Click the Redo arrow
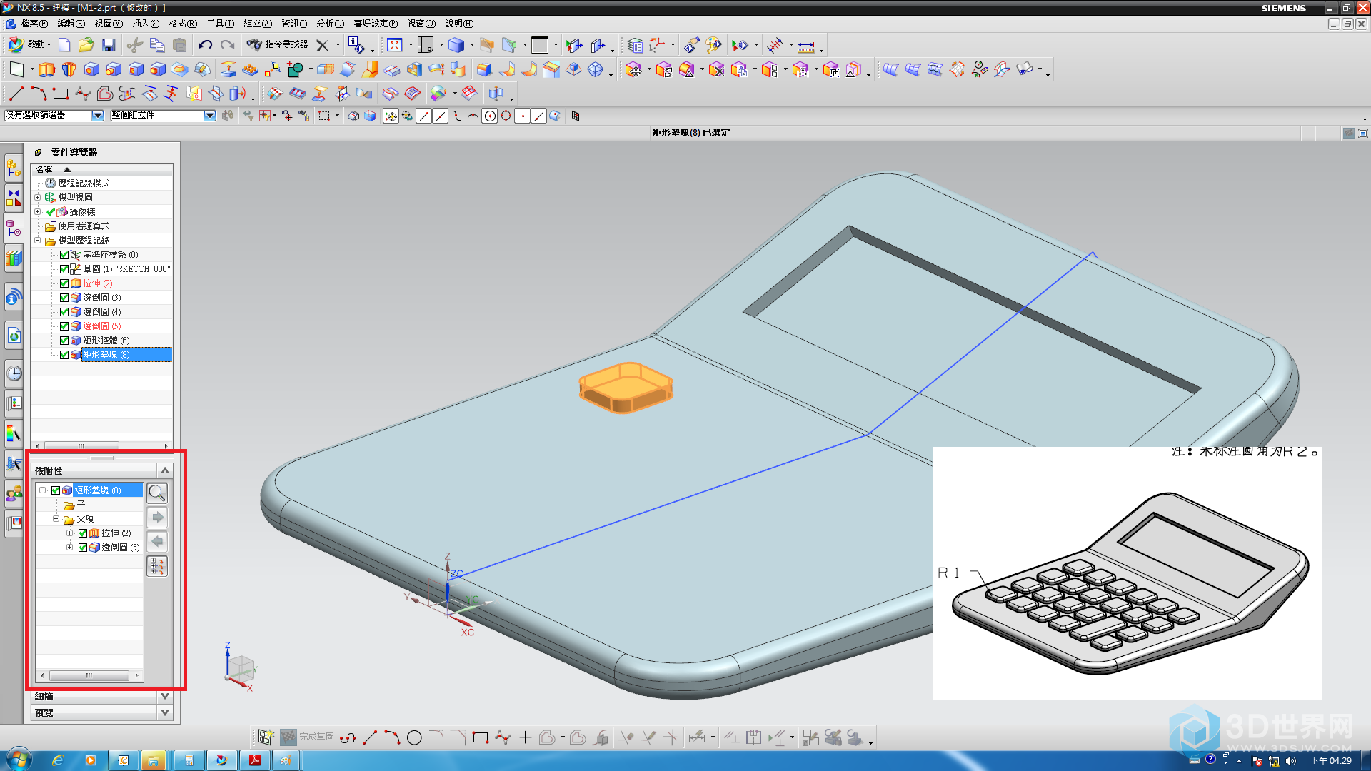 pos(227,45)
